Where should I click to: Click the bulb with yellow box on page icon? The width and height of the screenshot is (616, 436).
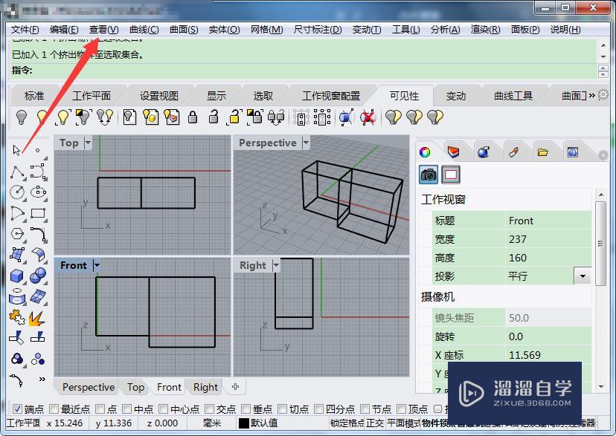150,117
